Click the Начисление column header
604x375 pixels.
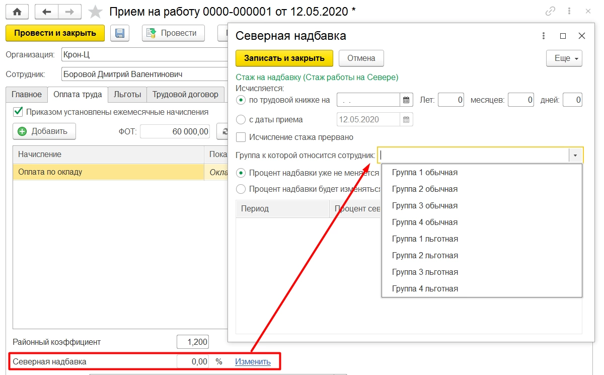pyautogui.click(x=108, y=155)
